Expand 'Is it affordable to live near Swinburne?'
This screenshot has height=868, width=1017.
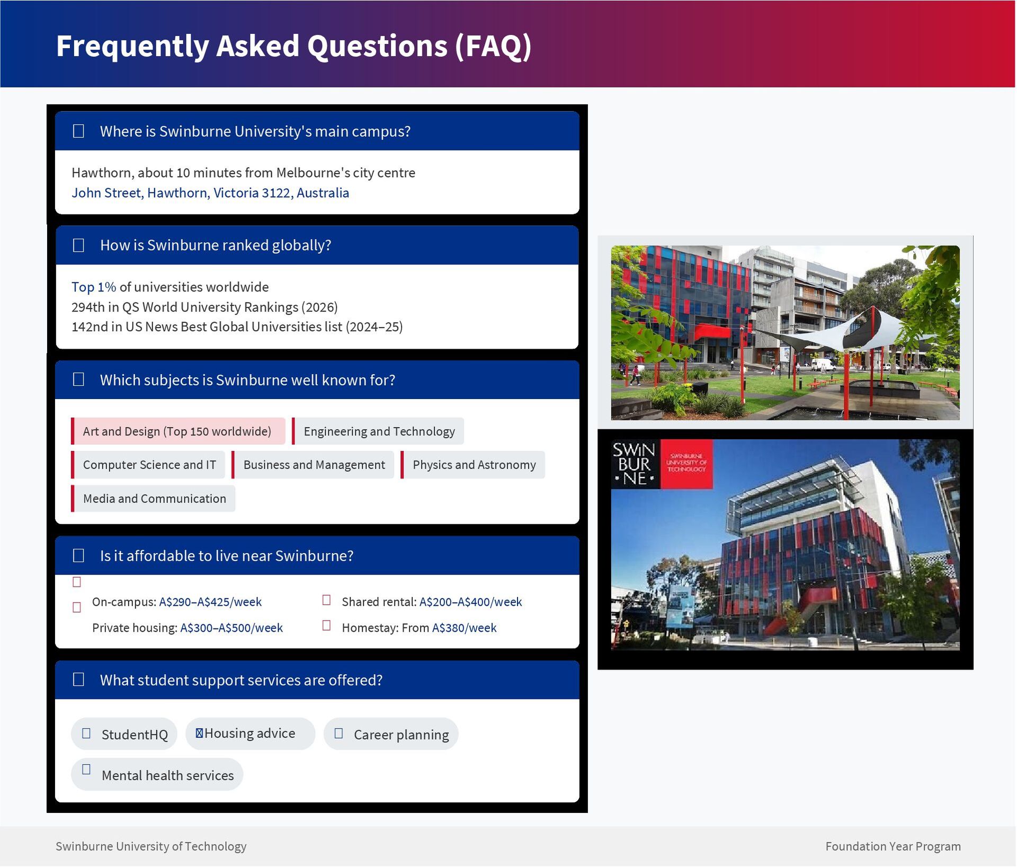(x=317, y=556)
